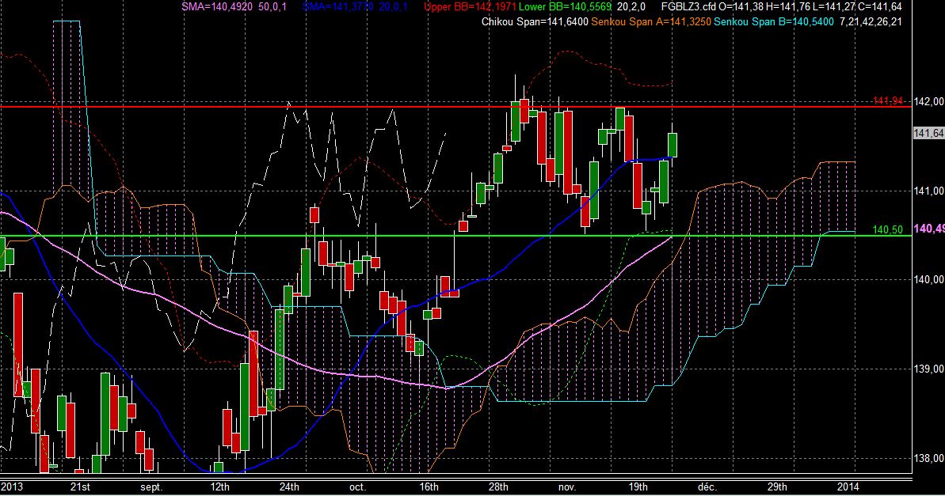
Task: Click the sept. date axis label
Action: click(151, 487)
